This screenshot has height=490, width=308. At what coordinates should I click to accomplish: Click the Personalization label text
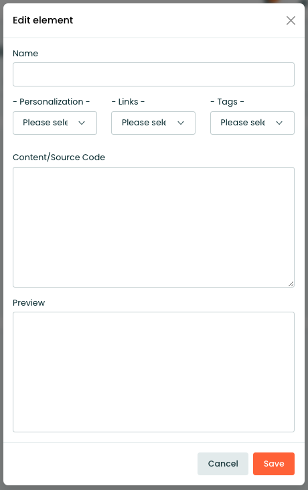point(51,102)
